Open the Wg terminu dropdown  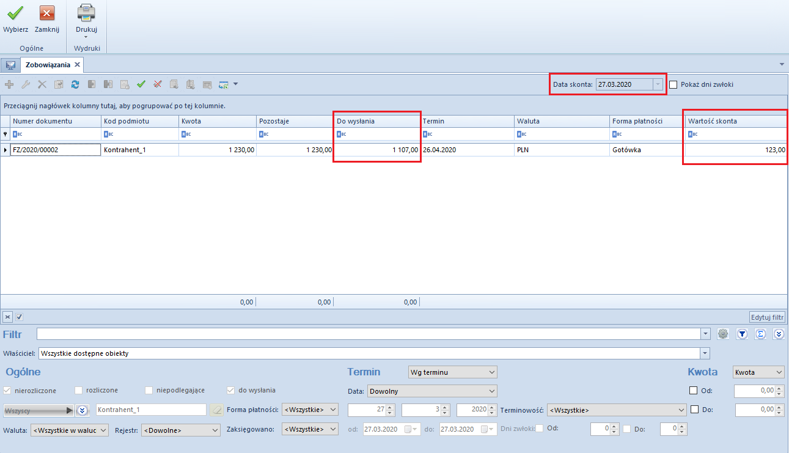[452, 372]
